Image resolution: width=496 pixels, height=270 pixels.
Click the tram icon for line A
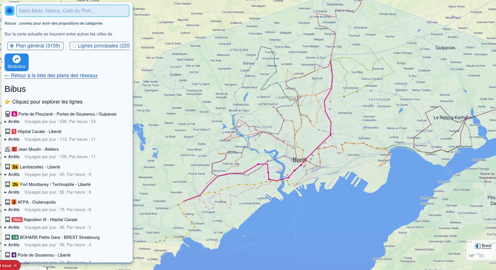point(8,114)
